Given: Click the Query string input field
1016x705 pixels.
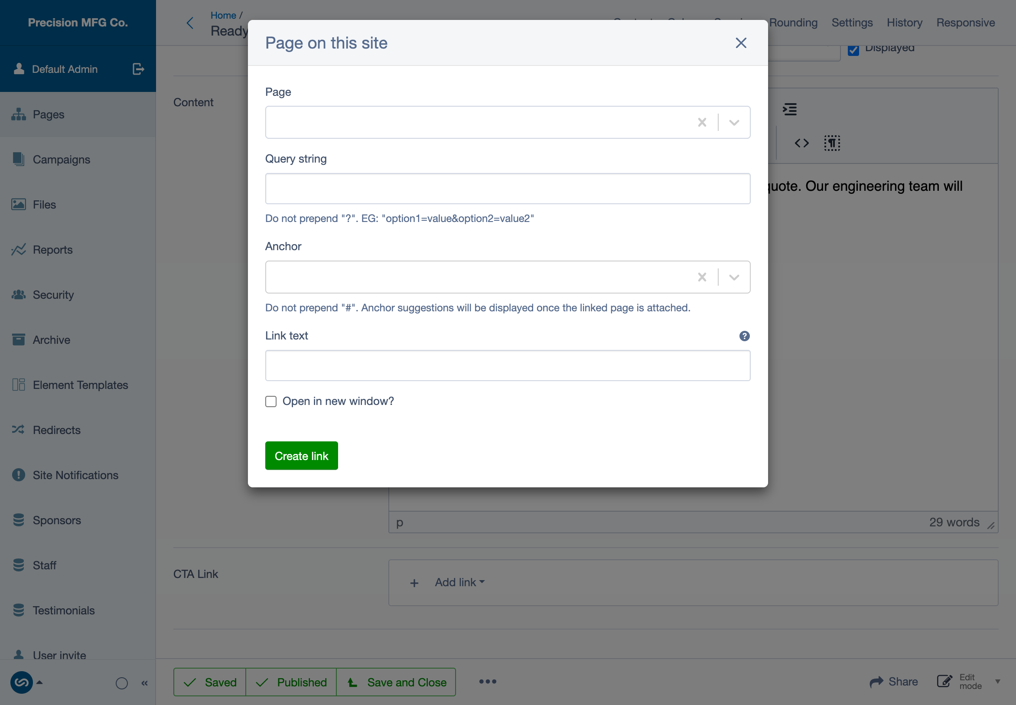Looking at the screenshot, I should tap(507, 189).
